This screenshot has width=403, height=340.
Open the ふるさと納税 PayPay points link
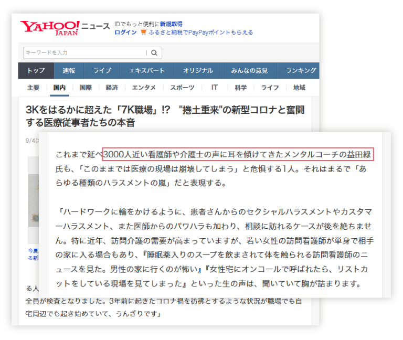pos(200,33)
